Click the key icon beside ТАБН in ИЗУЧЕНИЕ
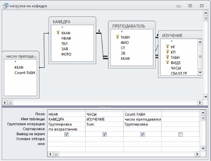Viewport: 211px width, 161px height. (x=167, y=57)
